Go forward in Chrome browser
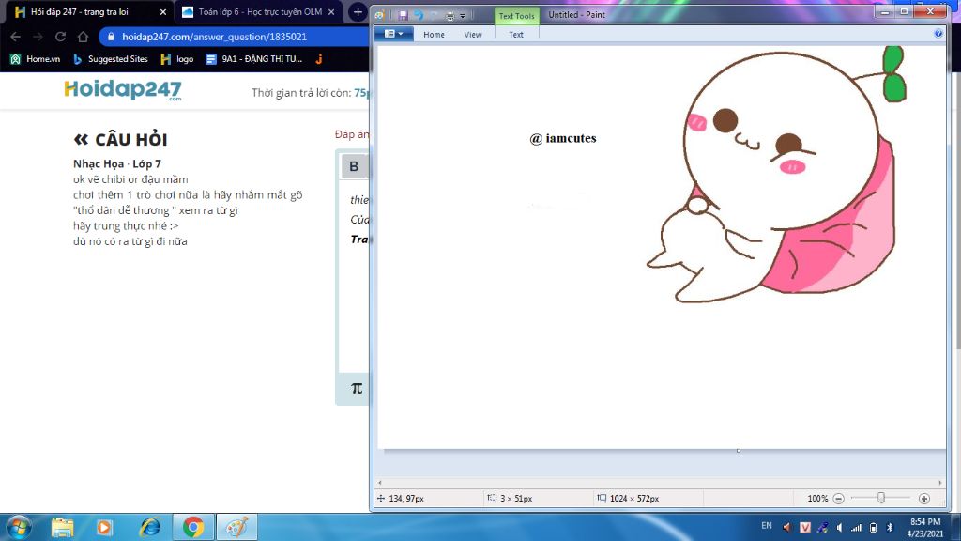Image resolution: width=961 pixels, height=541 pixels. (38, 37)
